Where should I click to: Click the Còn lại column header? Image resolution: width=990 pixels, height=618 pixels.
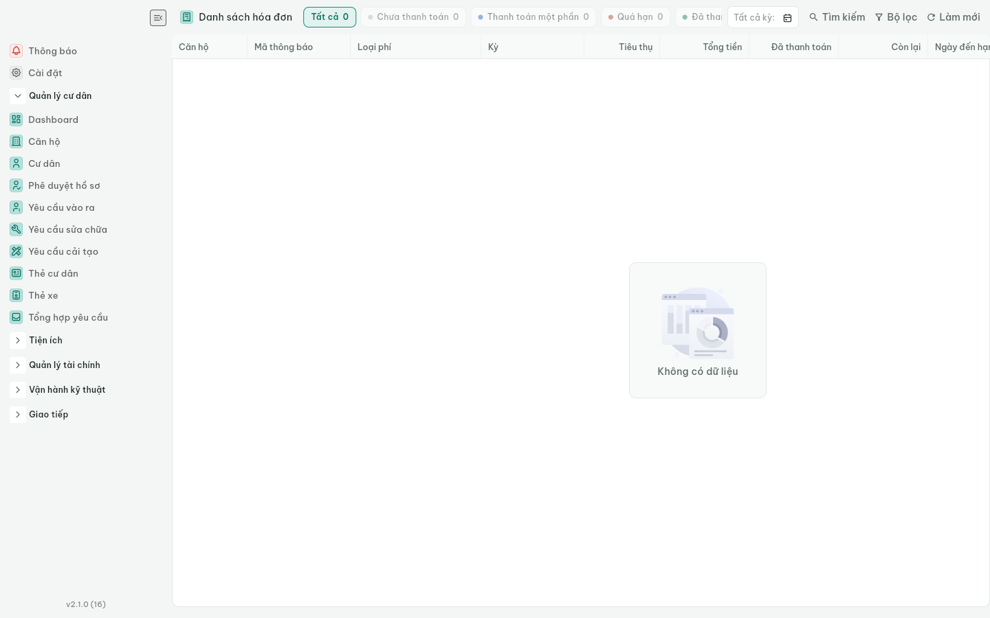(883, 47)
